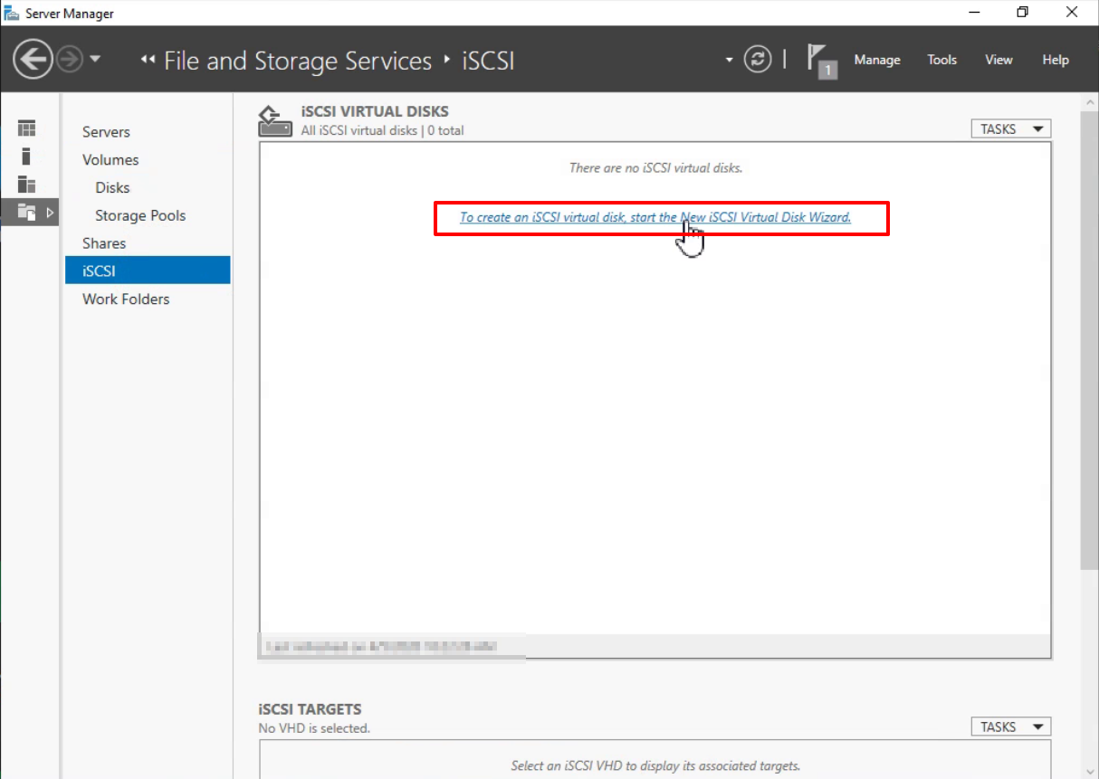Open the Tools menu
Image resolution: width=1099 pixels, height=779 pixels.
pyautogui.click(x=941, y=60)
